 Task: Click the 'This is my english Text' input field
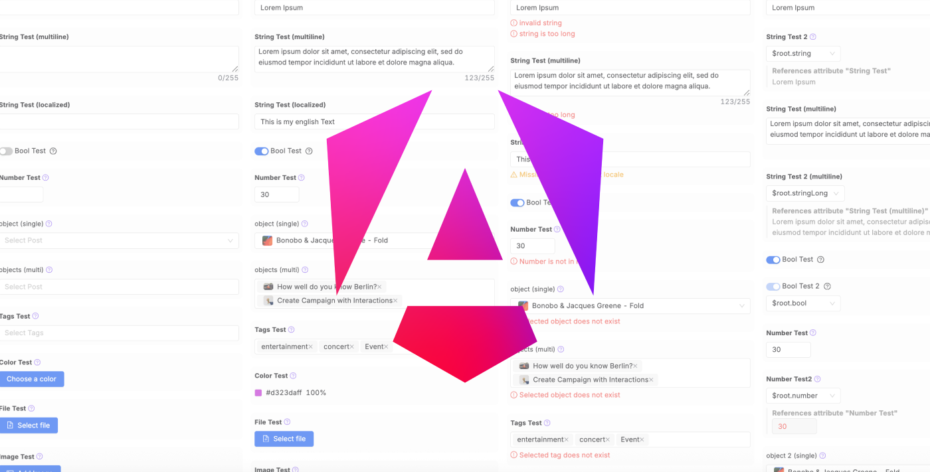click(x=375, y=121)
